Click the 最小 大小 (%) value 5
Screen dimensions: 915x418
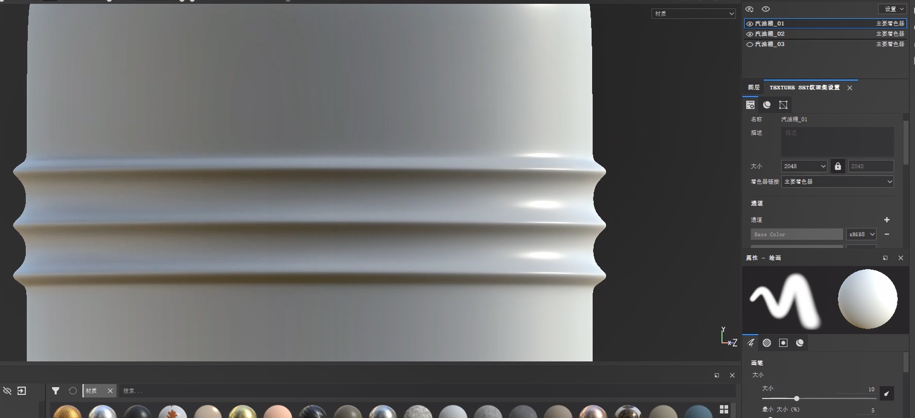(872, 410)
